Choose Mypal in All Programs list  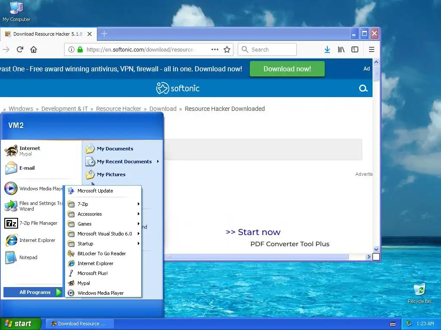coord(103,283)
